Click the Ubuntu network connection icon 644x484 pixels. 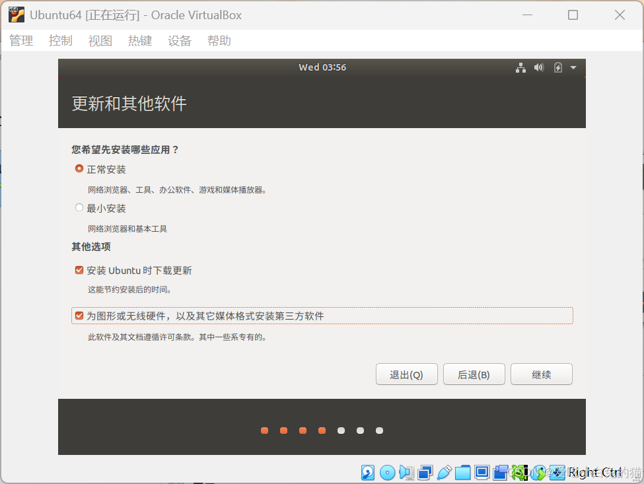(520, 68)
